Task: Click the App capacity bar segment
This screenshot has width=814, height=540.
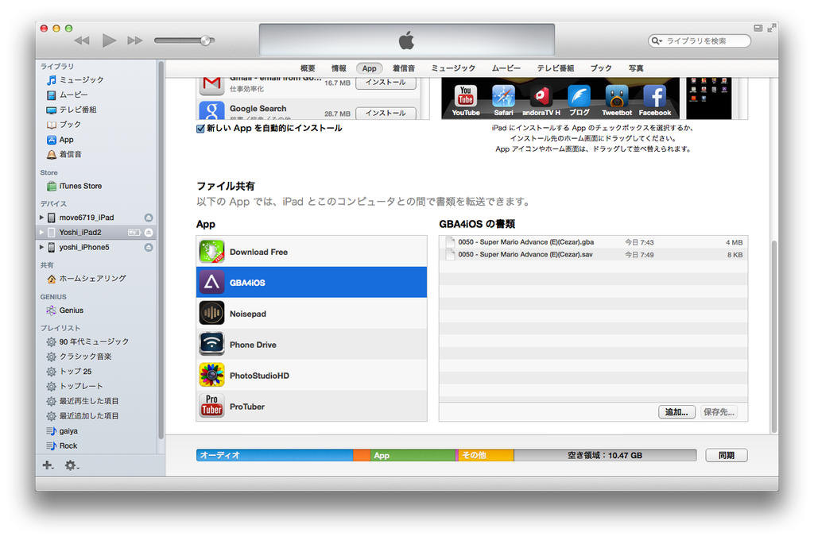Action: 413,456
